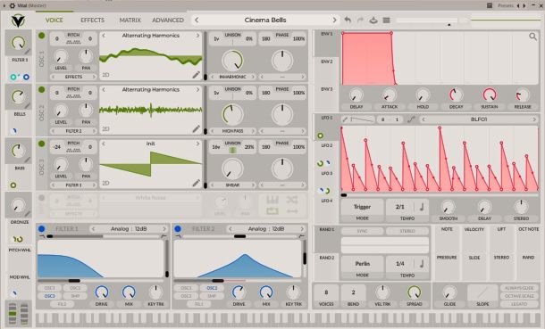The image size is (545, 329).
Task: Open OSC 2 HIGH PASS spectral morph selector
Action: click(x=232, y=131)
